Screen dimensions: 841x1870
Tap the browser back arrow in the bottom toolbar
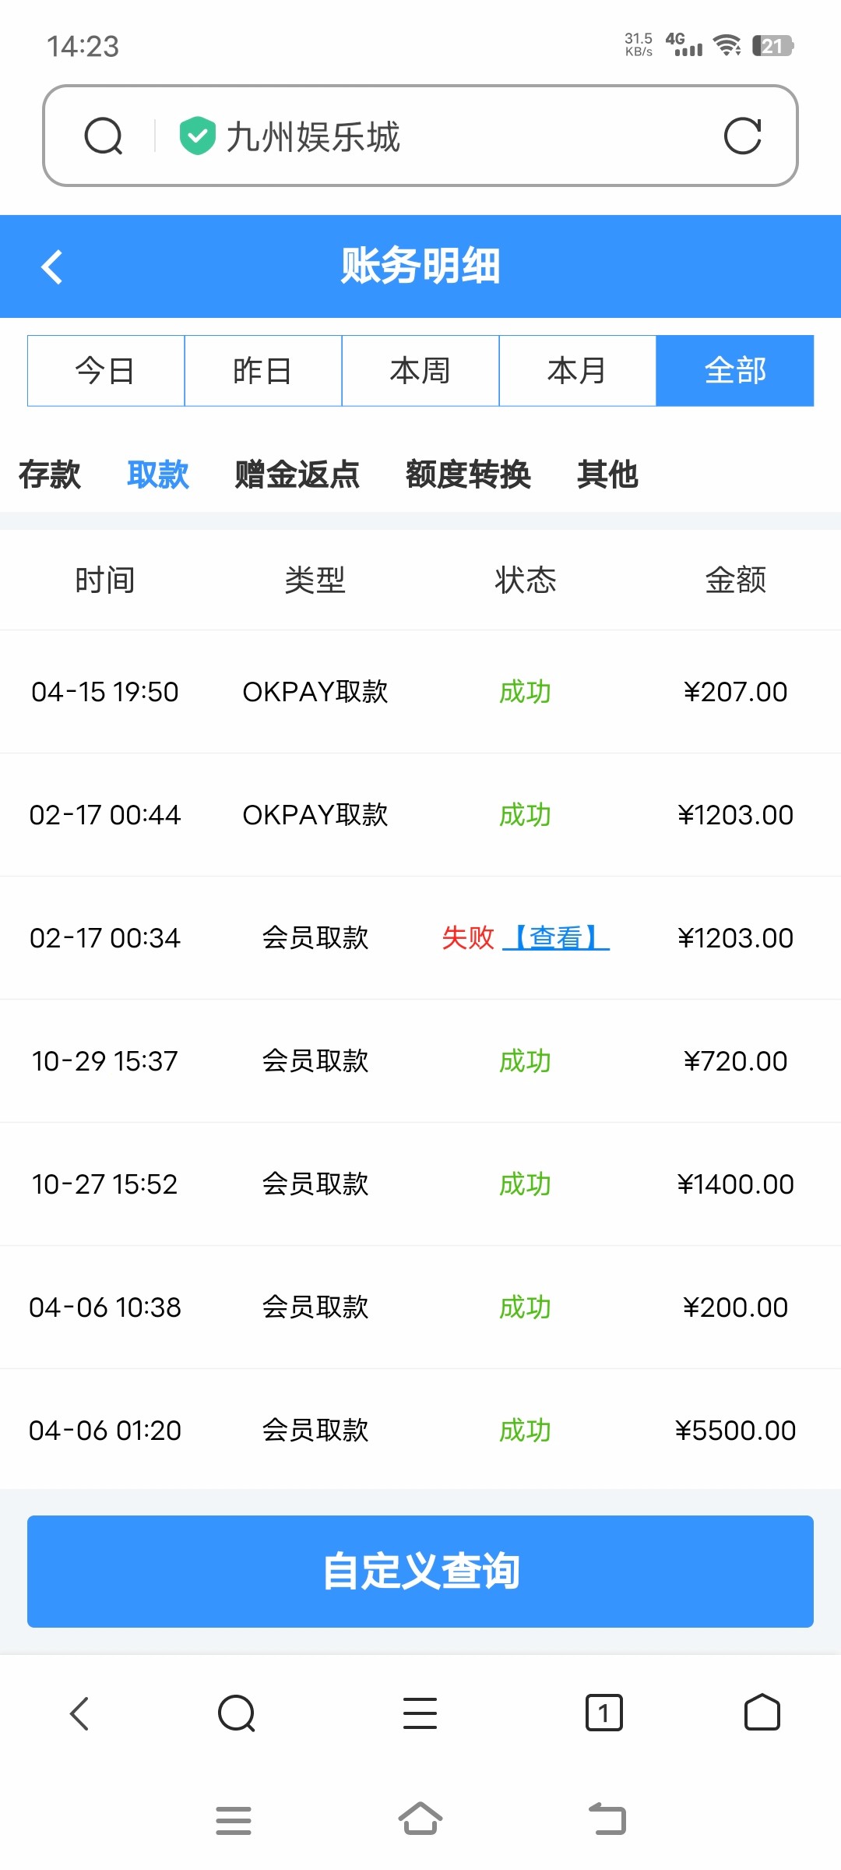pyautogui.click(x=79, y=1713)
